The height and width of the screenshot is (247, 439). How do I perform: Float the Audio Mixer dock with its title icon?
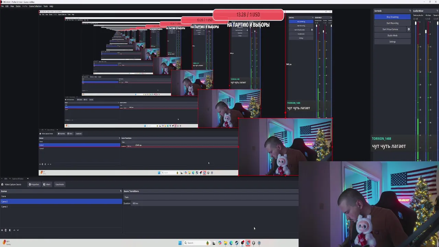tap(437, 11)
